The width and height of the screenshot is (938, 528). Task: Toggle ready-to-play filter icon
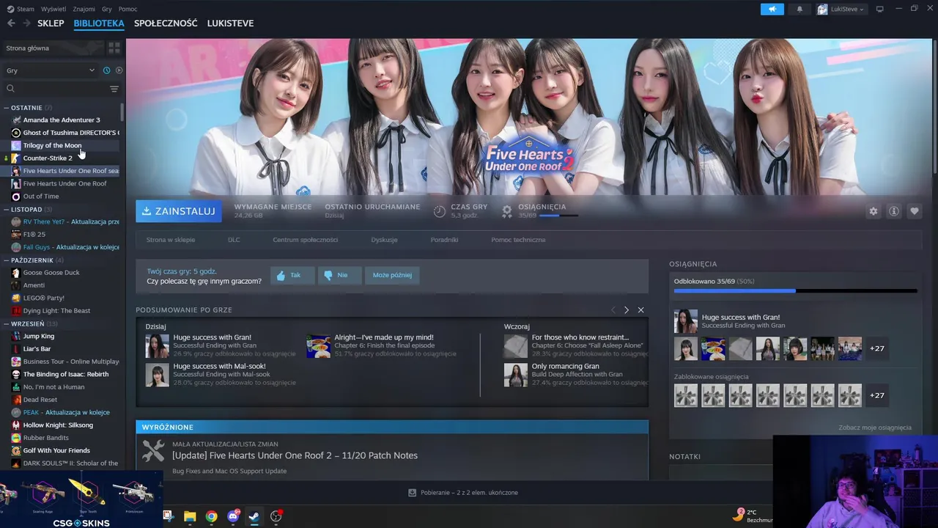(x=119, y=70)
